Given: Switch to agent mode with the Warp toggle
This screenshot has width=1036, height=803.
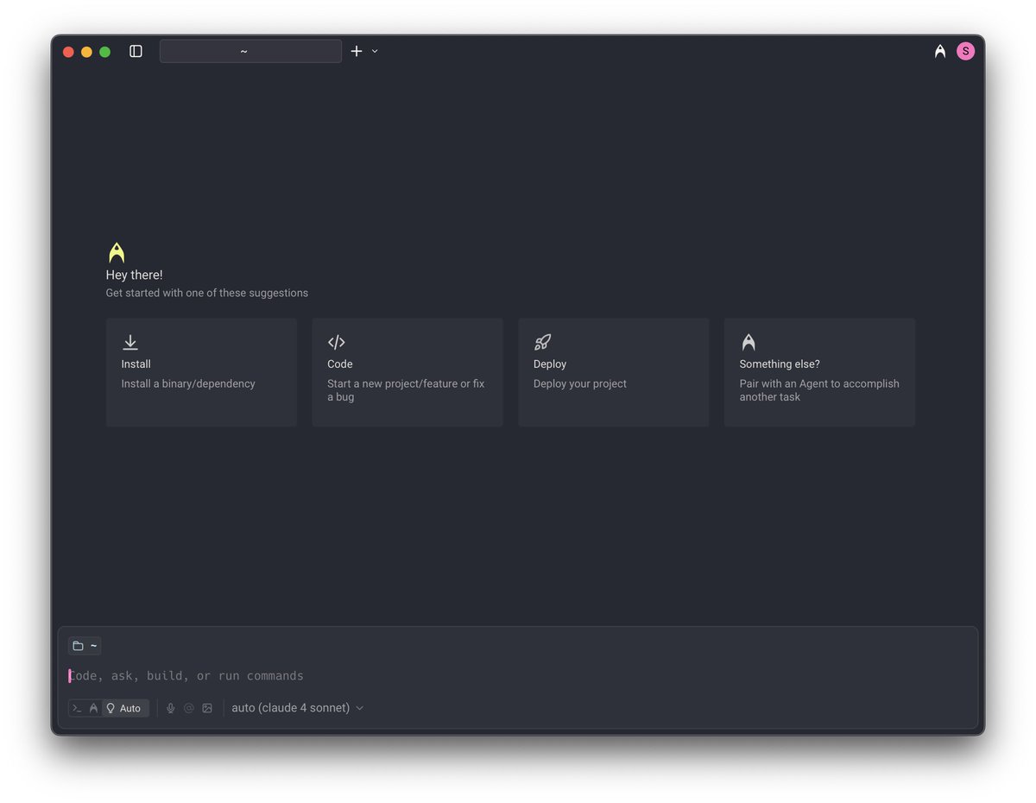Looking at the screenshot, I should tap(93, 707).
